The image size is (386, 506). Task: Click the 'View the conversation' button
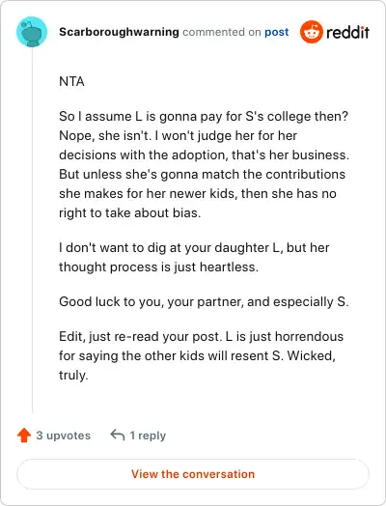pos(193,474)
